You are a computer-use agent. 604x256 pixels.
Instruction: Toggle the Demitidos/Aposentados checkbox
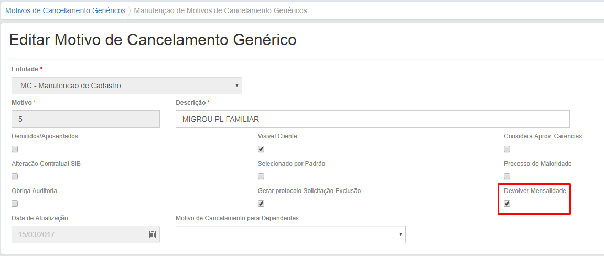click(x=15, y=149)
